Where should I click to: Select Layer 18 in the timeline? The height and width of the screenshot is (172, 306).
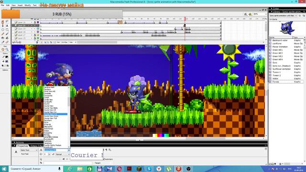click(x=22, y=32)
